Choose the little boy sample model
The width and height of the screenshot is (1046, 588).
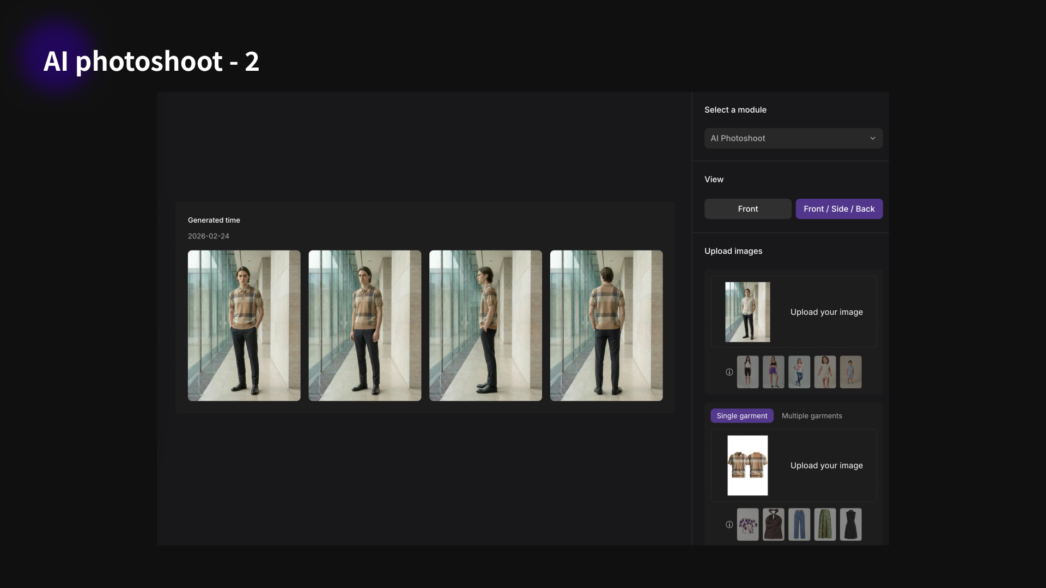click(850, 372)
